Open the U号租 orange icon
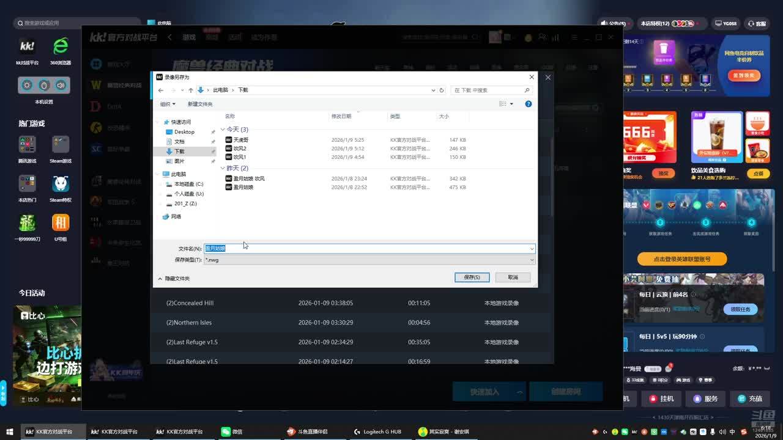This screenshot has height=440, width=783. click(x=61, y=226)
